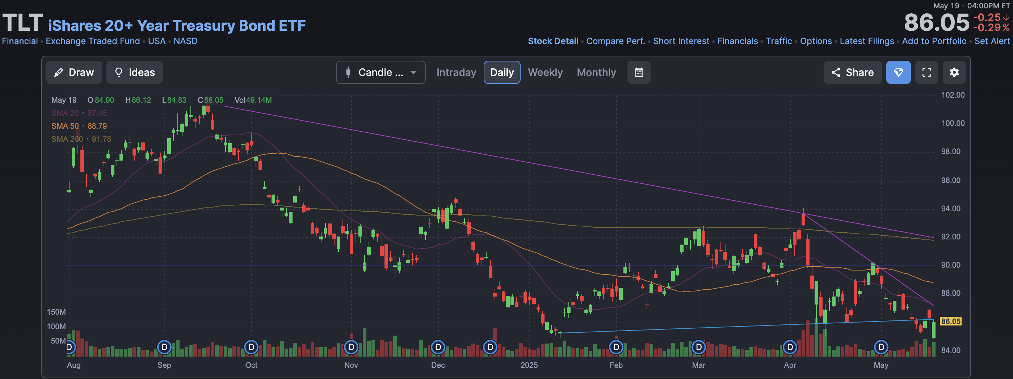Click the SMA 50 indicator label
The height and width of the screenshot is (379, 1013).
79,126
